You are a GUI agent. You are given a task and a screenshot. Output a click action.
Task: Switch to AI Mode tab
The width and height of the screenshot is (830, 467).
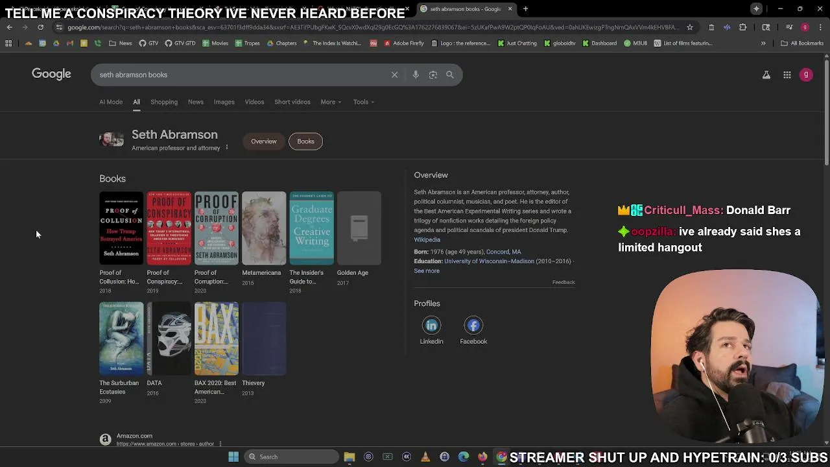[111, 102]
